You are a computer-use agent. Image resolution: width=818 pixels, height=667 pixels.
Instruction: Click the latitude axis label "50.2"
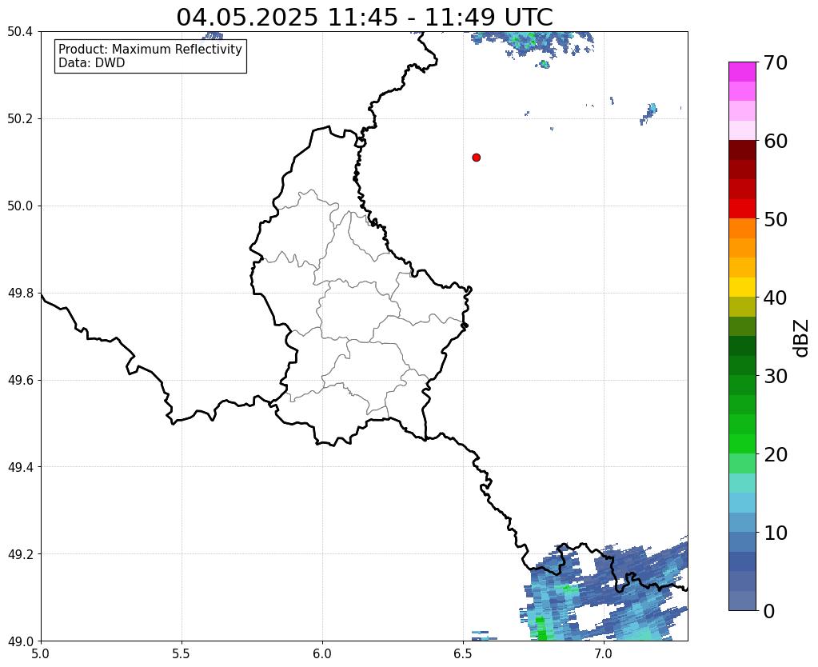[20, 119]
